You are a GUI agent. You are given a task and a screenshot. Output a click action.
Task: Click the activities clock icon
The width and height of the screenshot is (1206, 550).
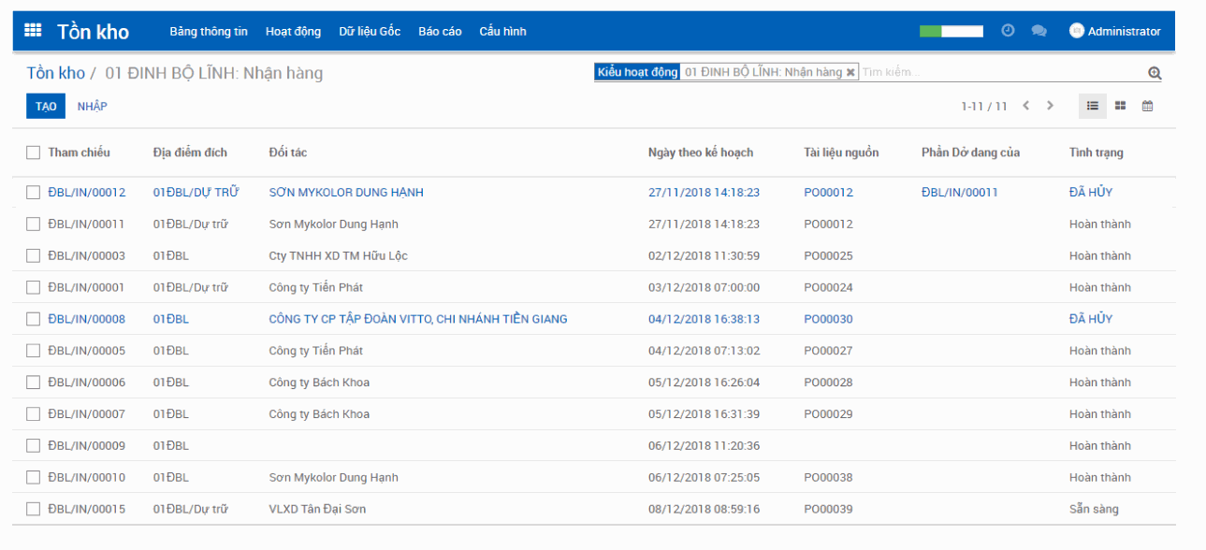[1008, 29]
